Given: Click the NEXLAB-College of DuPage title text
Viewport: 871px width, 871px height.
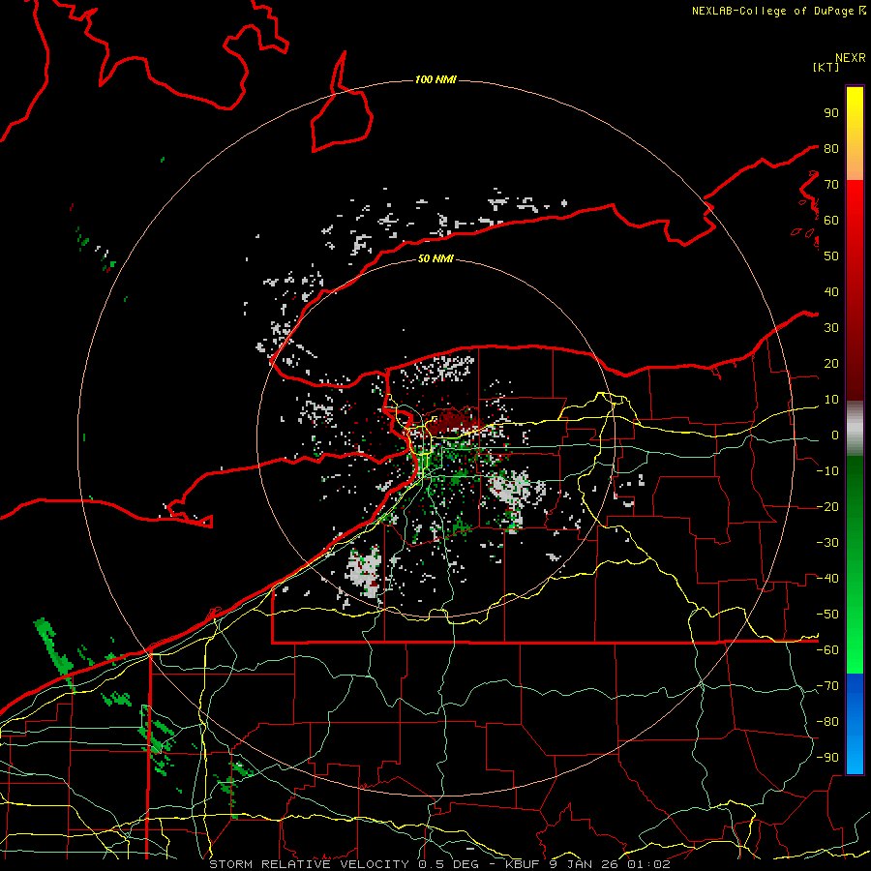Looking at the screenshot, I should tap(772, 11).
